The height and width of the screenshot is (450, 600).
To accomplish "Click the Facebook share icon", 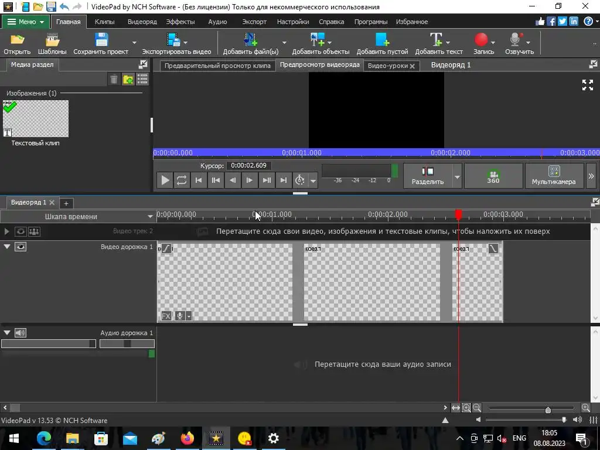I will [551, 22].
